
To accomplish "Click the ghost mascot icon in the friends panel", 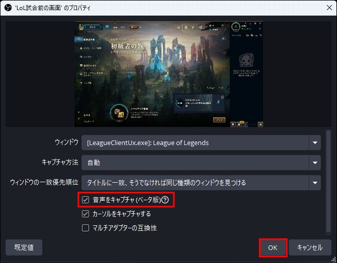I will [x=247, y=60].
